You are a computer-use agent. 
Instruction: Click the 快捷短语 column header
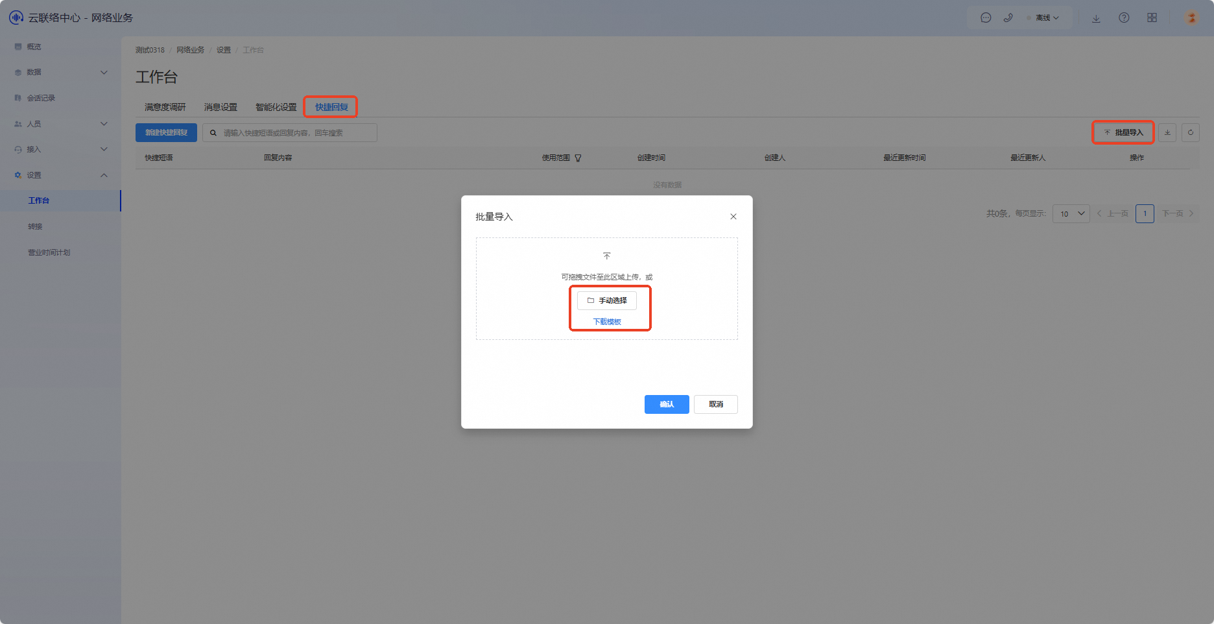click(159, 158)
